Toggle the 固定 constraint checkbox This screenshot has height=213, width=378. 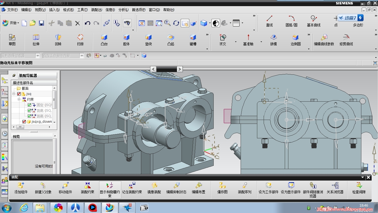tap(29, 105)
